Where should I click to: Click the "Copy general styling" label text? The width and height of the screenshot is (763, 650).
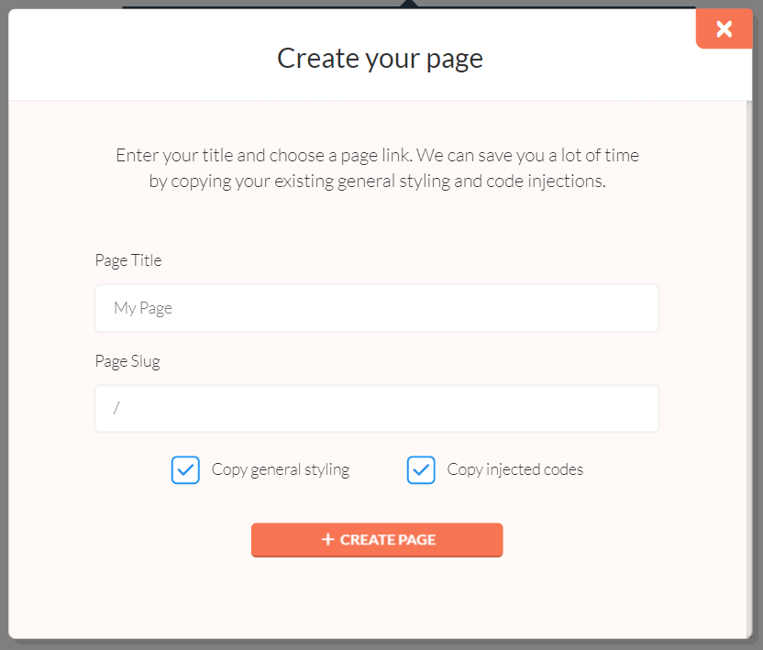[281, 469]
